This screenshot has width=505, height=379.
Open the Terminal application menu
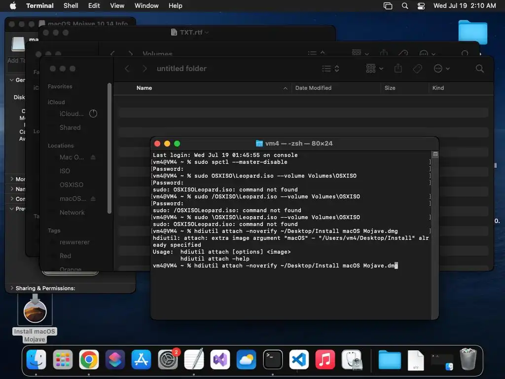[39, 5]
